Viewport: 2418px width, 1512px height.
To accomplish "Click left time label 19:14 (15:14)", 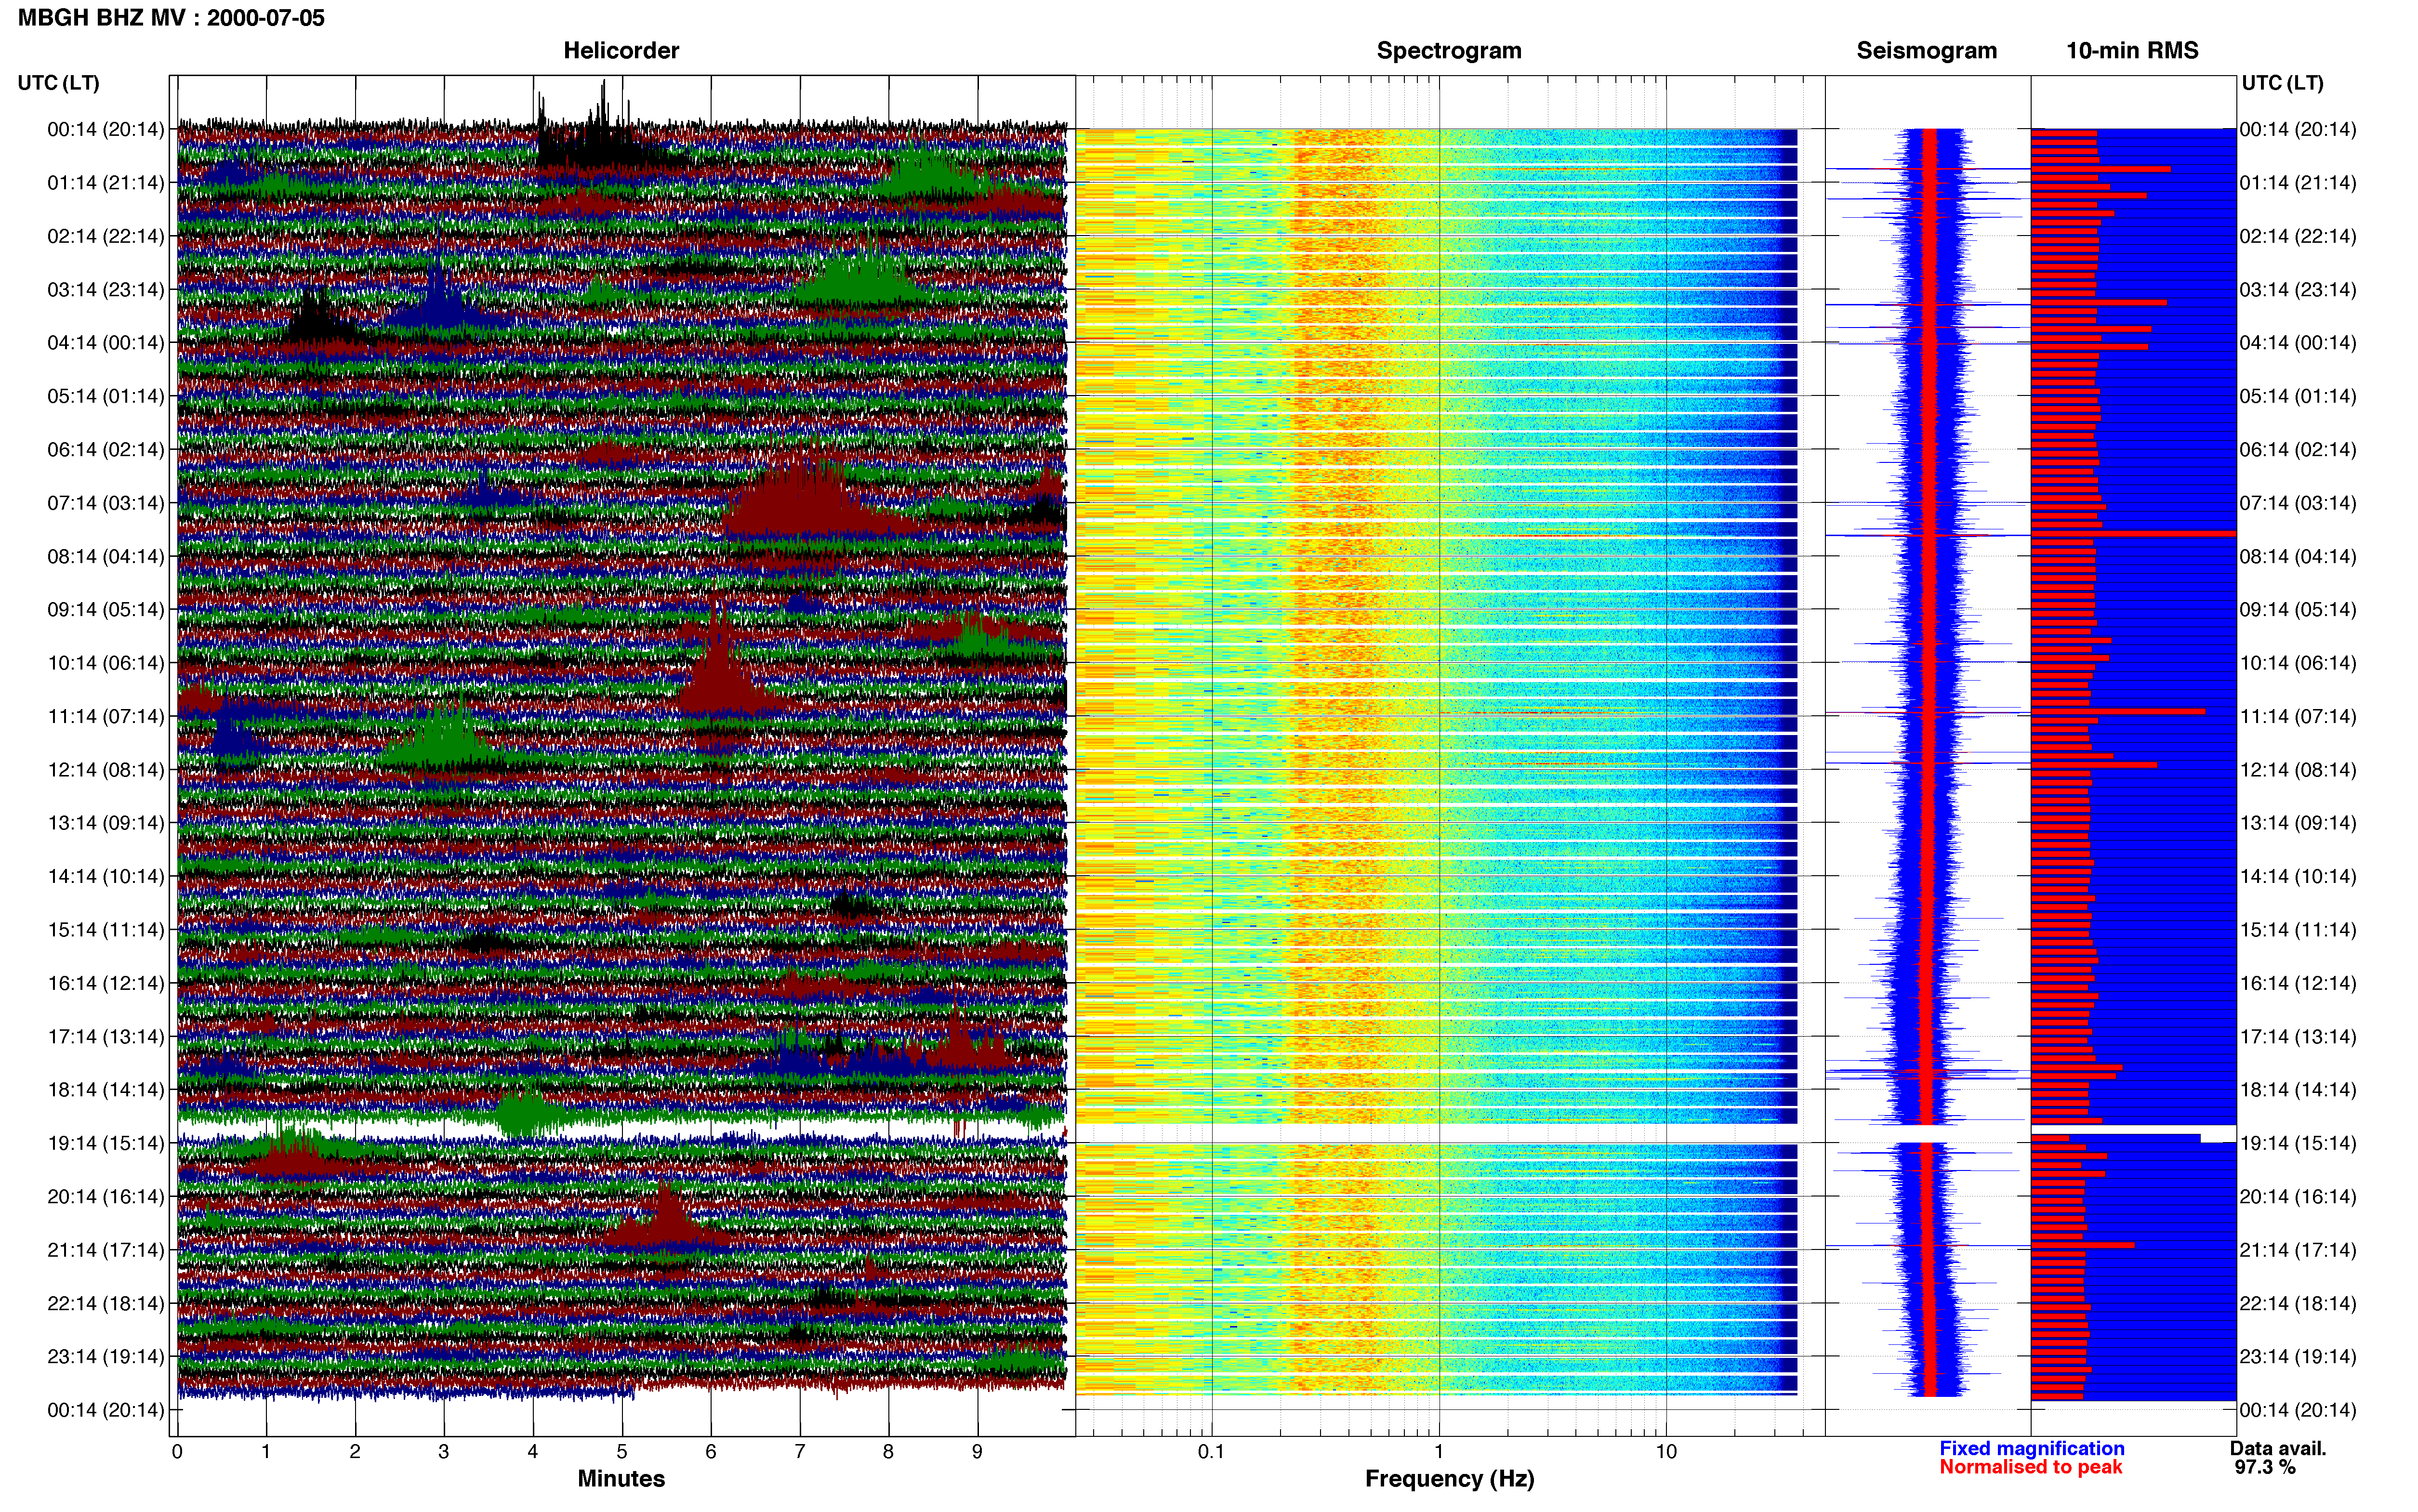I will 106,1143.
